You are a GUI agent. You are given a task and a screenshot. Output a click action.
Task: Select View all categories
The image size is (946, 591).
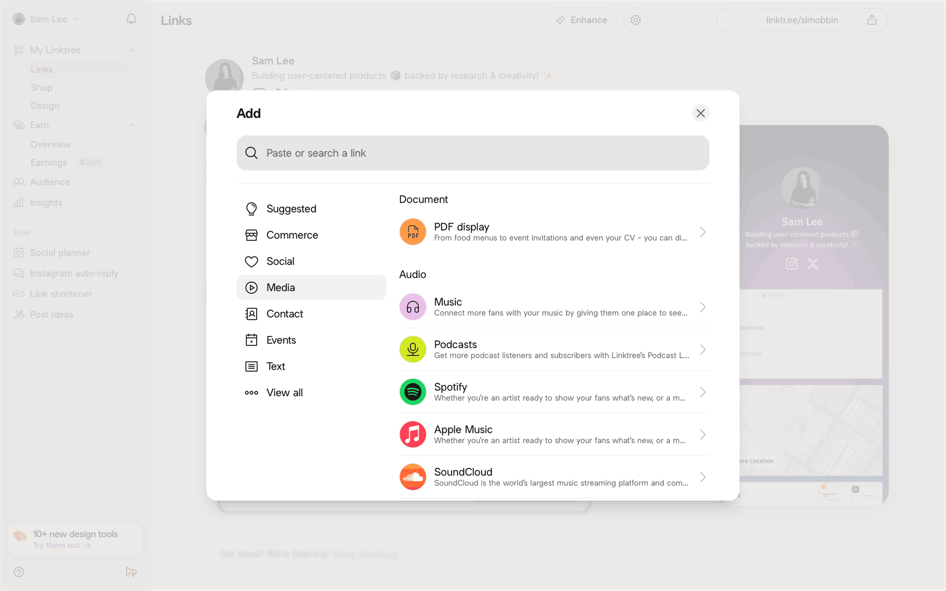tap(311, 393)
